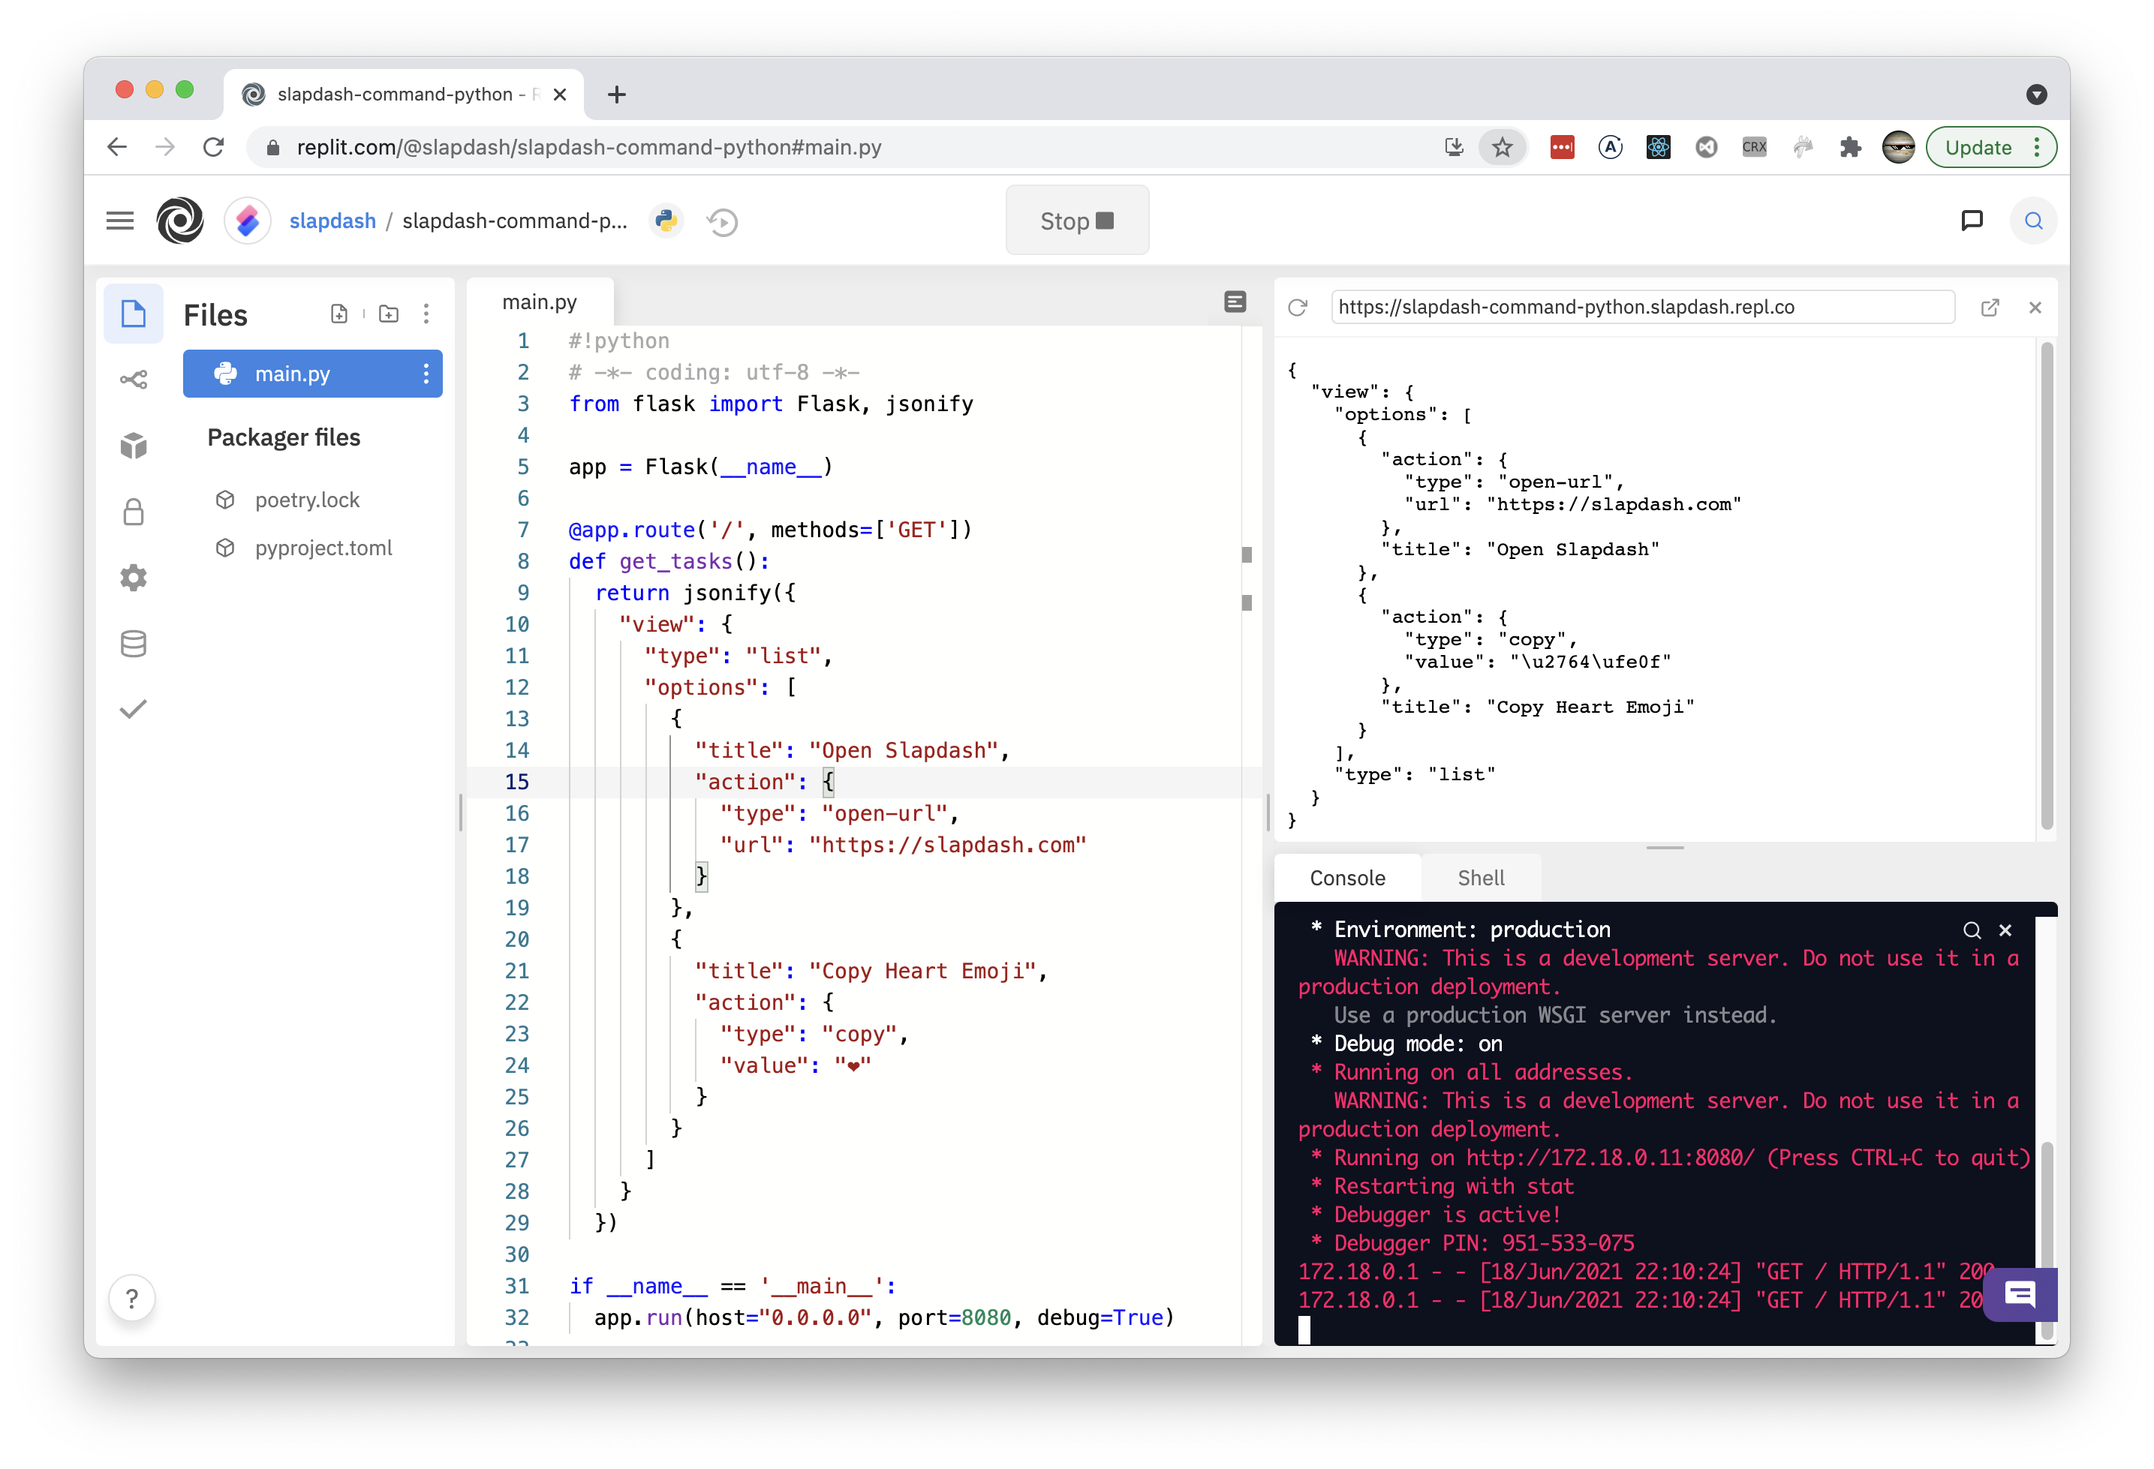The image size is (2154, 1469).
Task: Click the CRX extension icon
Action: point(1755,147)
